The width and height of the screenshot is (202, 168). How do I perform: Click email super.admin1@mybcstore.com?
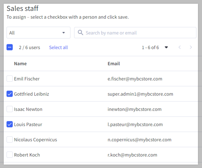pos(140,94)
